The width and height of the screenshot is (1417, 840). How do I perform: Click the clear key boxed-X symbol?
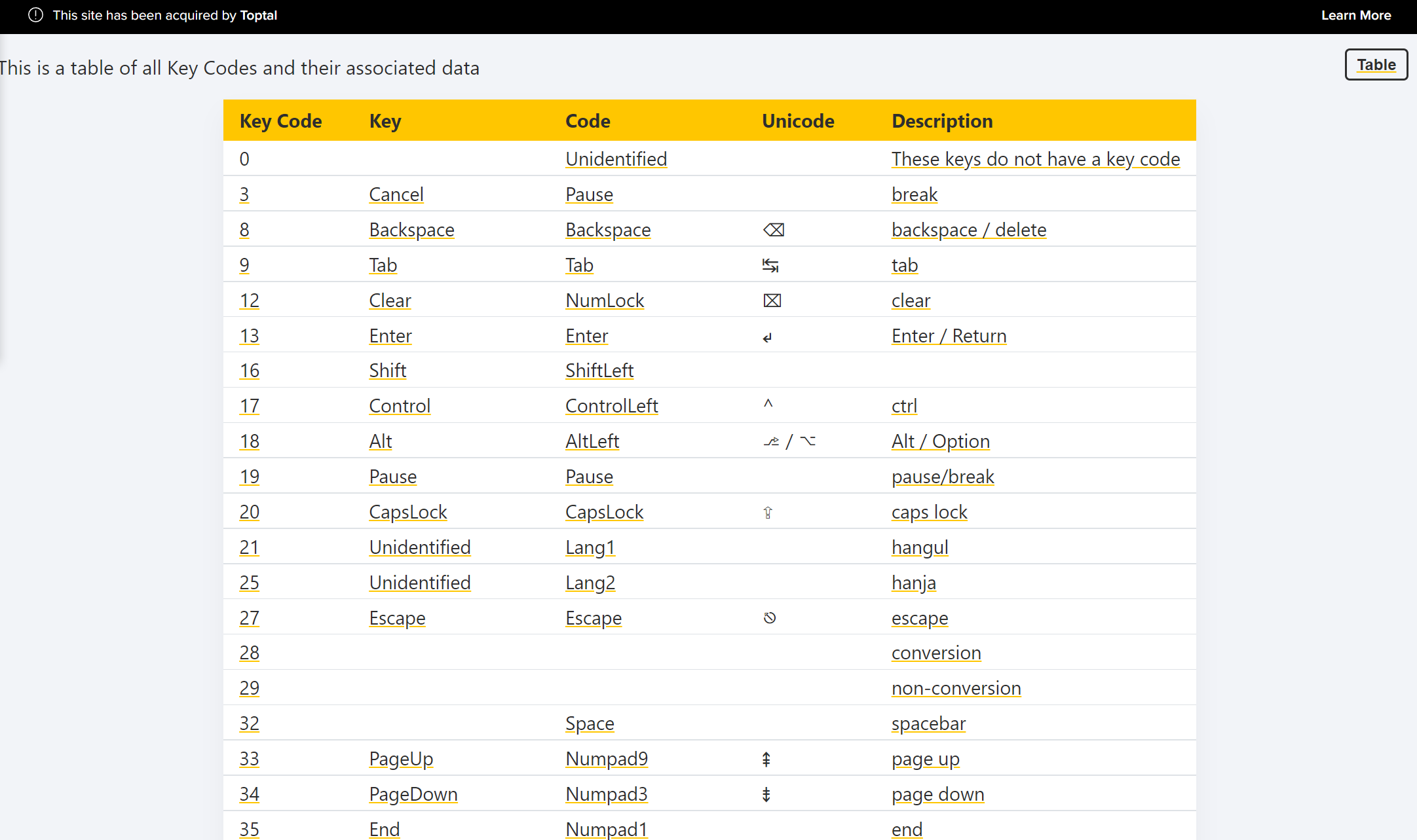click(772, 301)
